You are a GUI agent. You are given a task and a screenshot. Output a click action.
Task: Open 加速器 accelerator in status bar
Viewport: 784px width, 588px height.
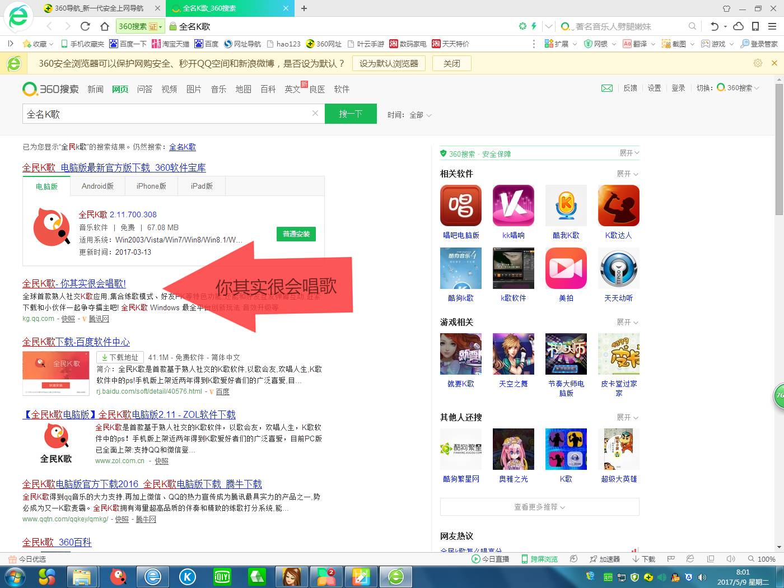pyautogui.click(x=605, y=559)
